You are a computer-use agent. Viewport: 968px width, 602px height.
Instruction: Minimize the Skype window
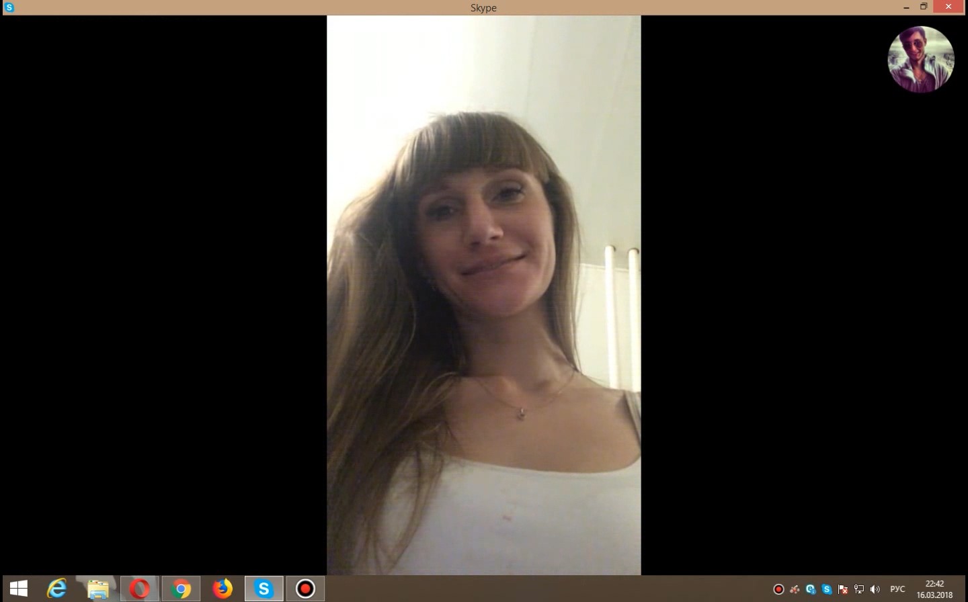906,7
